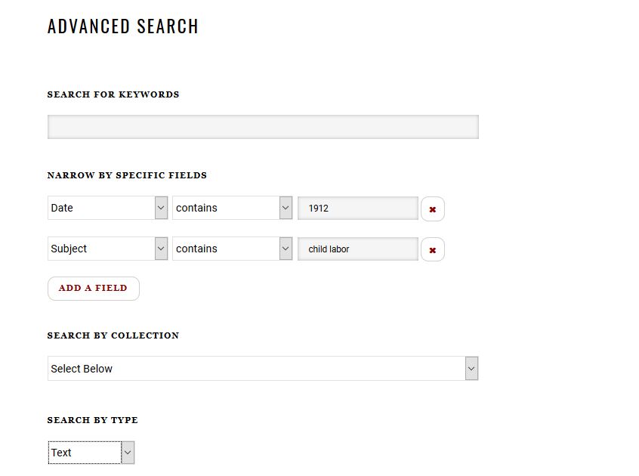The image size is (639, 476).
Task: Open the Subject field selector
Action: (101, 249)
